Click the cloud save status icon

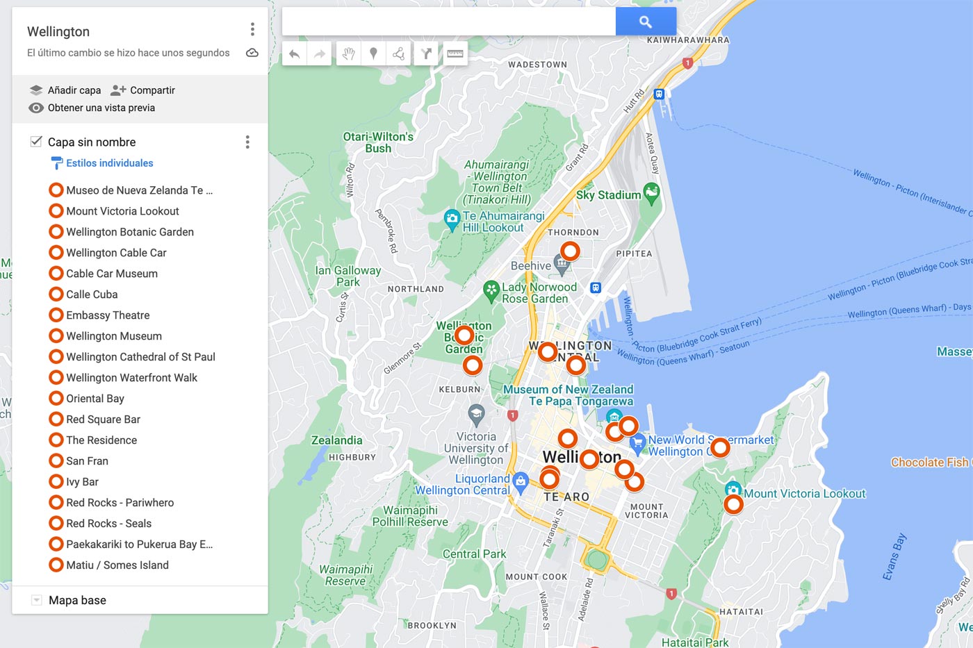(252, 52)
